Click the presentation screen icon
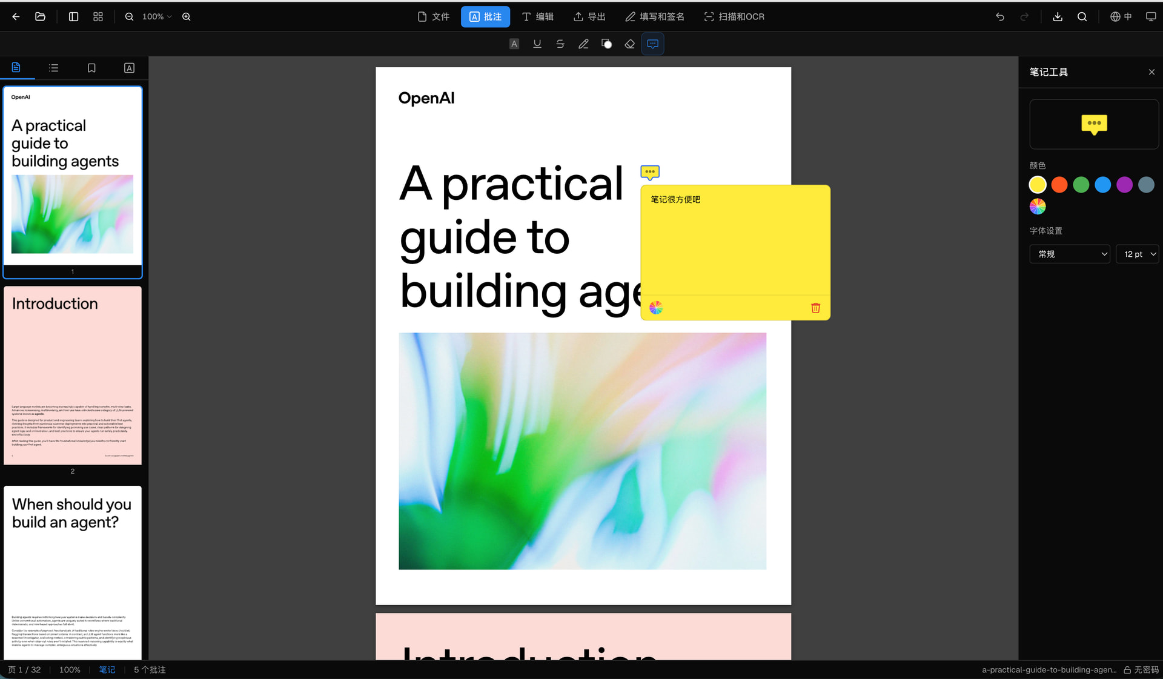 click(x=1151, y=17)
